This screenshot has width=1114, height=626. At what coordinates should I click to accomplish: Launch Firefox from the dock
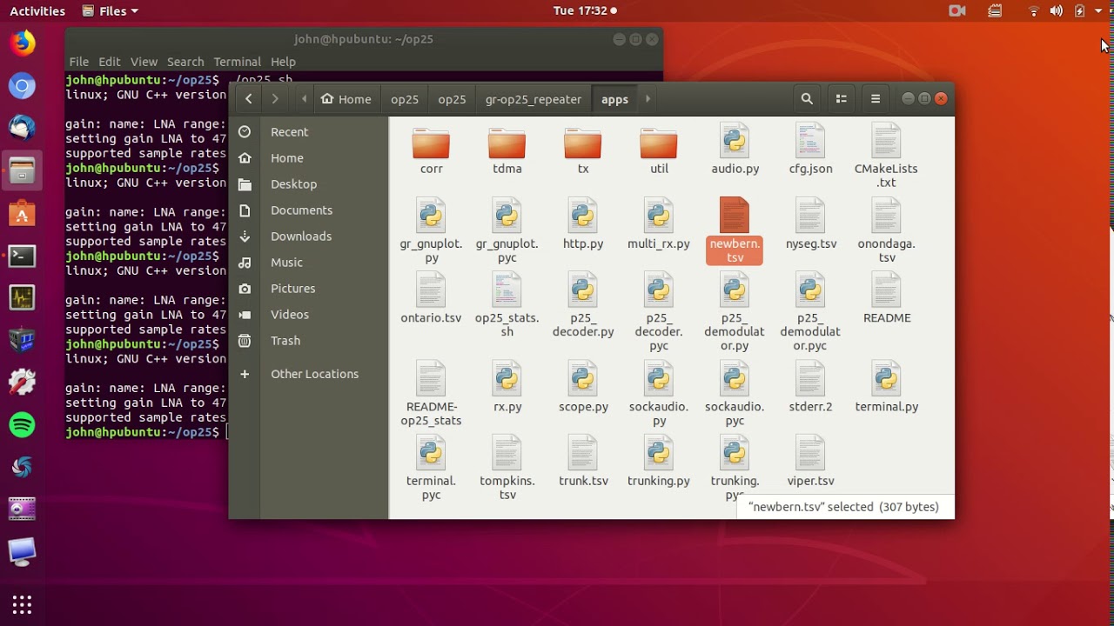click(22, 43)
